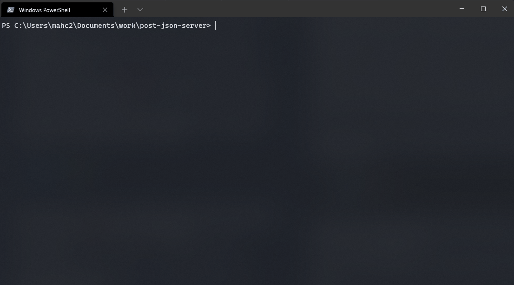514x285 pixels.
Task: Click the "mahc2" username in the path
Action: 62,26
